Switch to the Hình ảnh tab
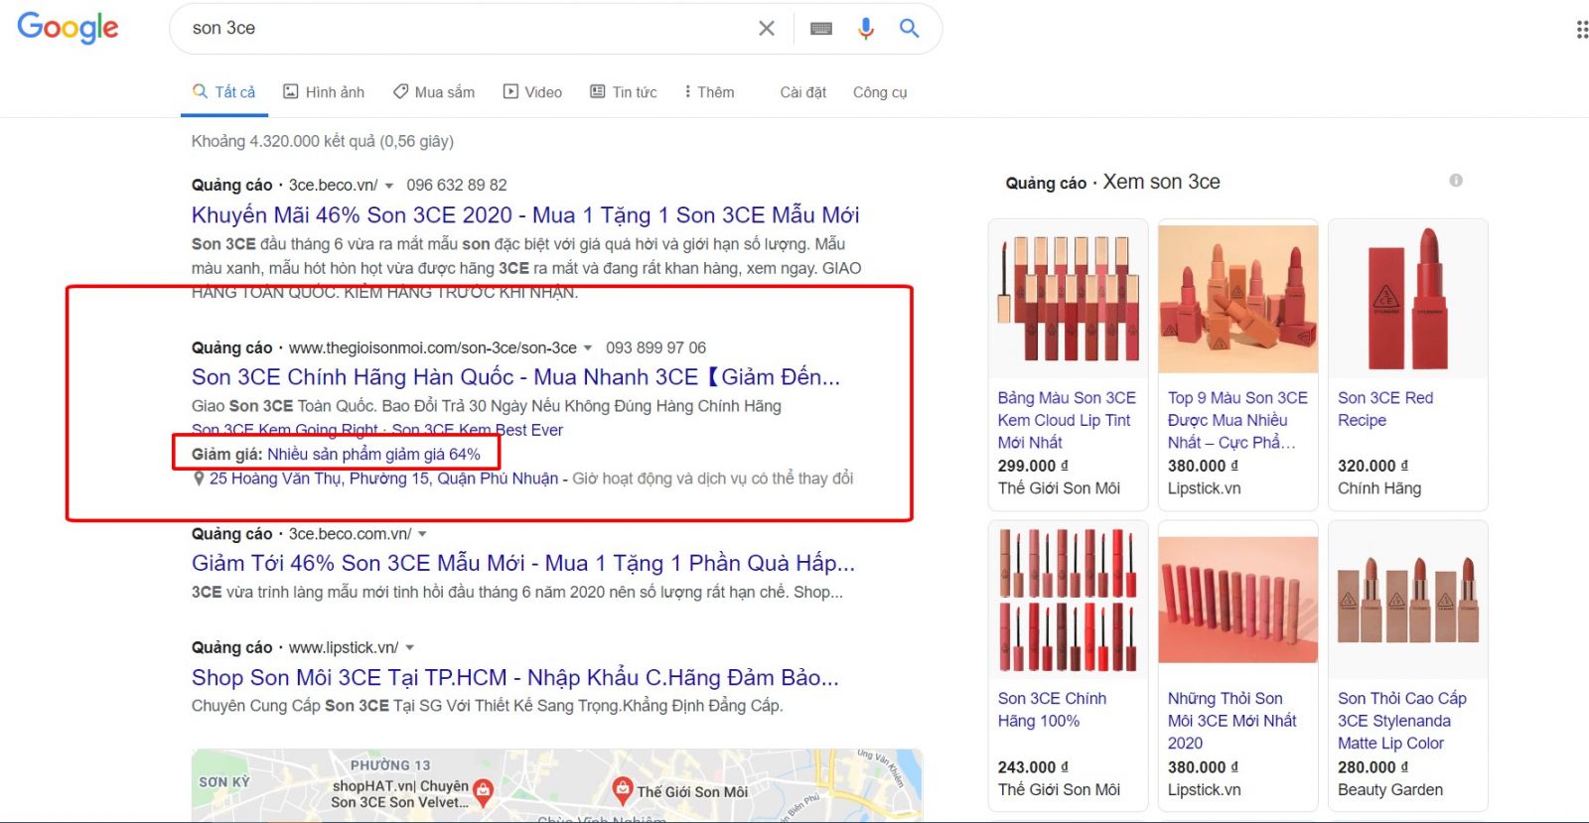The image size is (1589, 823). (x=324, y=92)
